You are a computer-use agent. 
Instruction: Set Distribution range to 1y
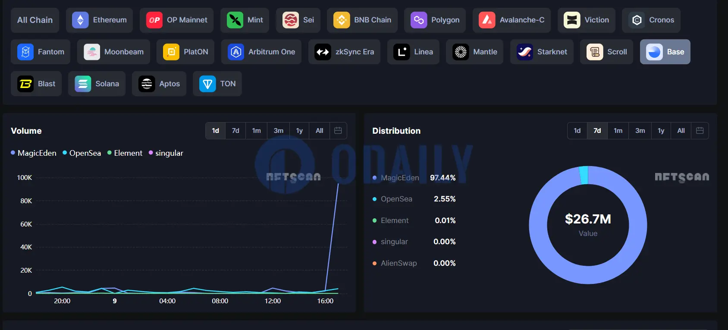point(661,131)
